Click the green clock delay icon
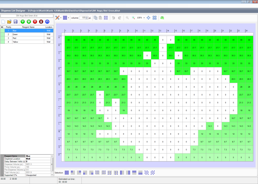Image resolution: width=258 pixels, height=184 pixels. (29, 22)
